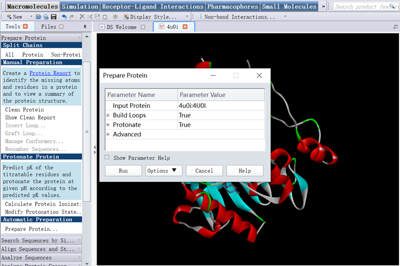
Task: Close the Tools panel tab X icon
Action: click(26, 27)
